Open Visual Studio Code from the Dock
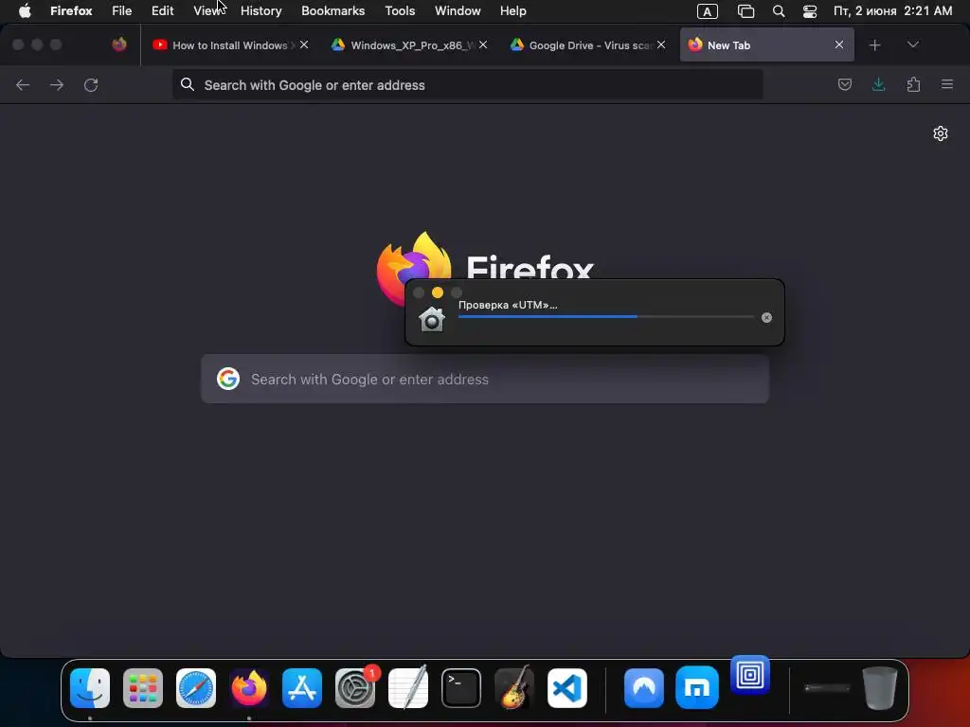Image resolution: width=970 pixels, height=727 pixels. (567, 688)
